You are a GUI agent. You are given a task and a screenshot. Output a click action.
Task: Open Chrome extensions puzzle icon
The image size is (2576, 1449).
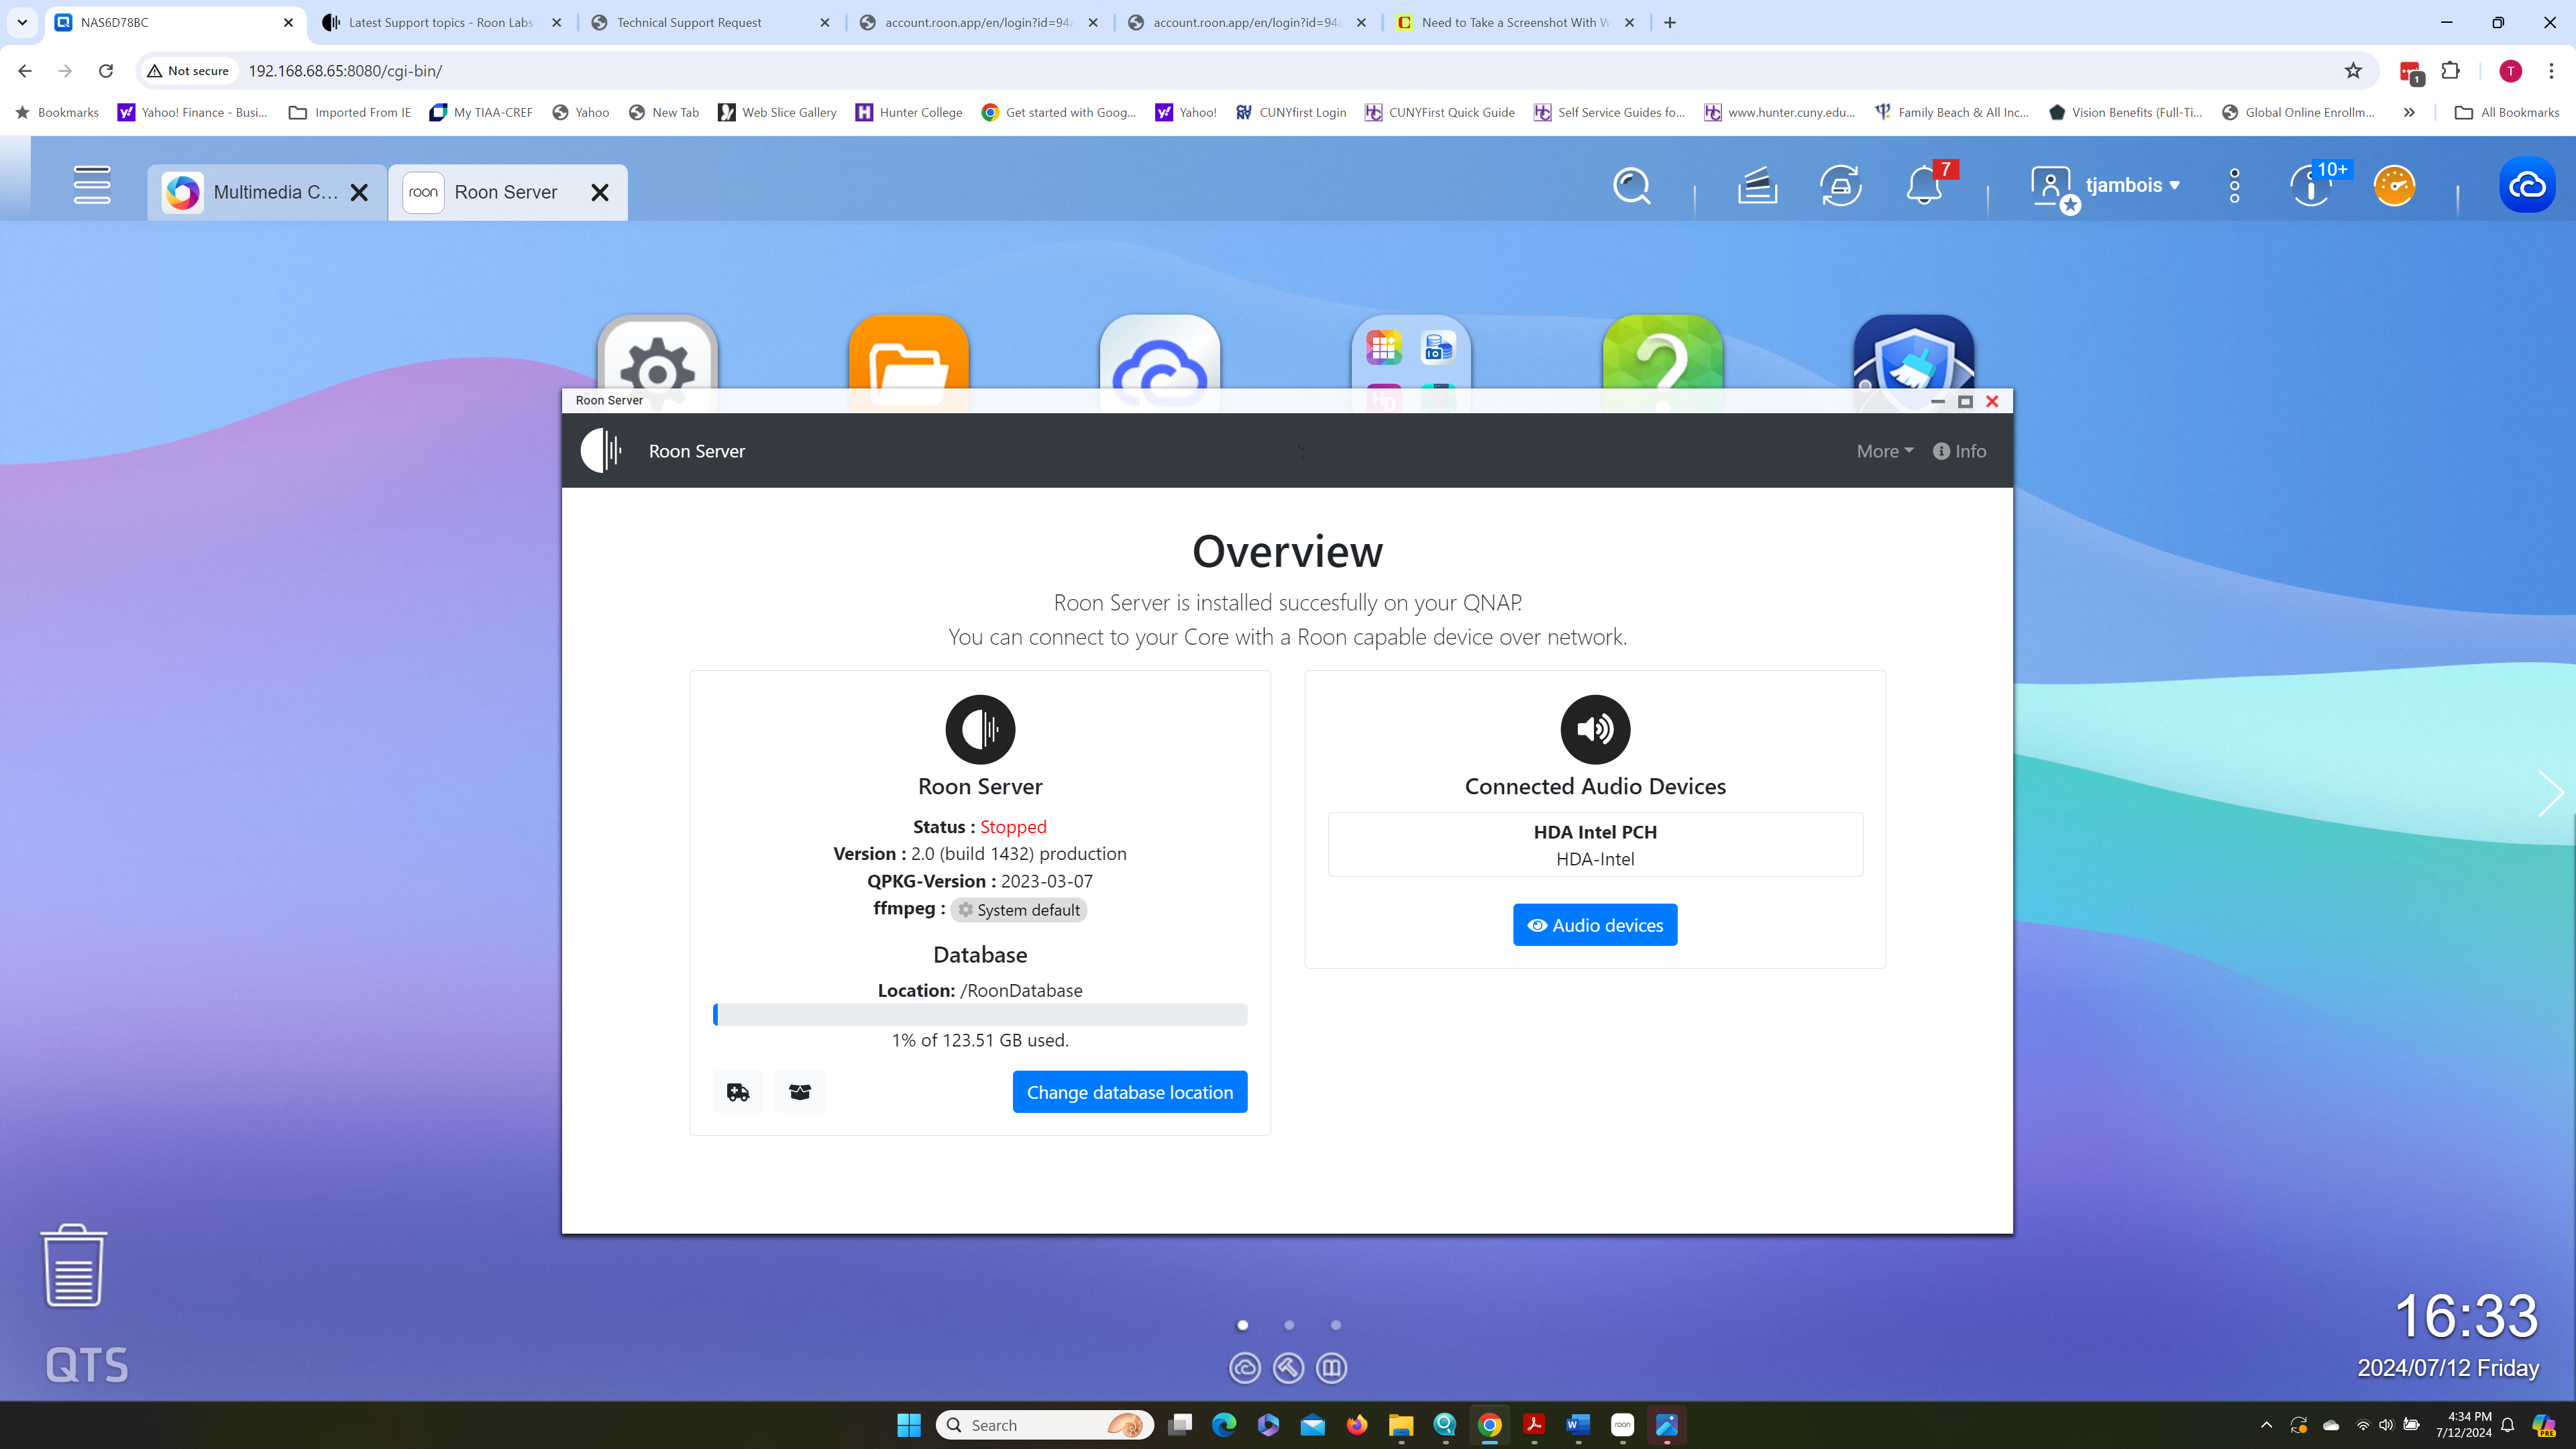pyautogui.click(x=2450, y=71)
